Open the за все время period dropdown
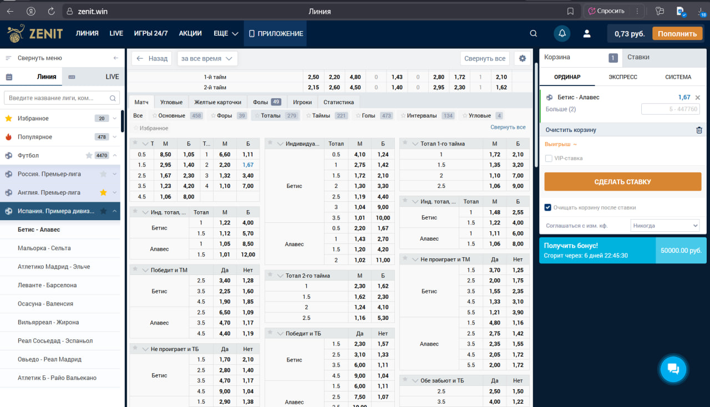The height and width of the screenshot is (407, 710). [x=207, y=58]
